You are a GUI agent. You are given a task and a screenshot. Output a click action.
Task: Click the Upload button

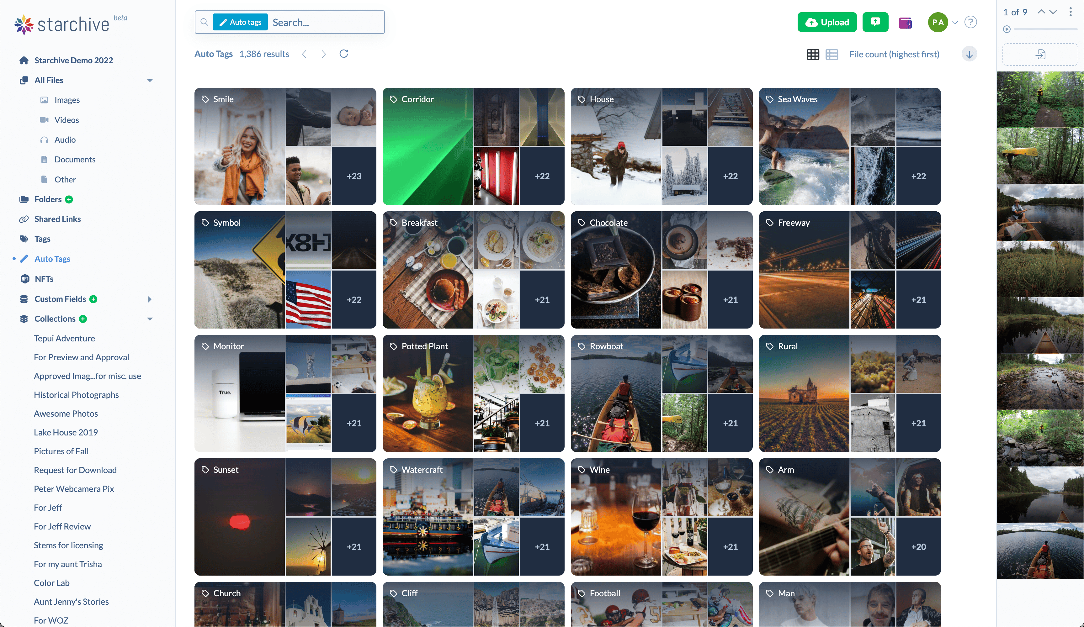click(826, 22)
